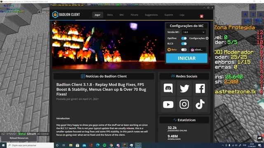Switch to Minecraft window on taskbar
This screenshot has height=148, width=264.
[125, 145]
